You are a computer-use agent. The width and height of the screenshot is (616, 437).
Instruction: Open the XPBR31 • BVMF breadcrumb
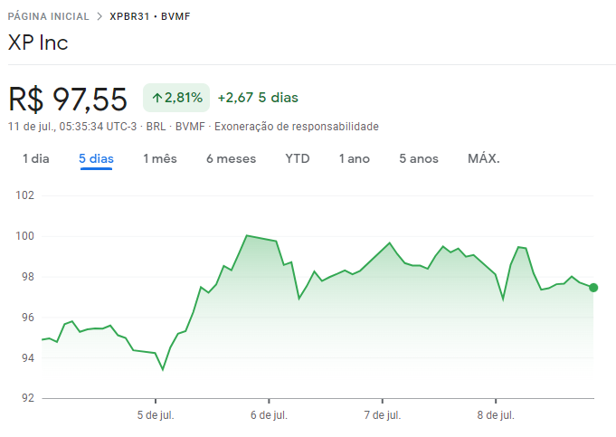click(x=150, y=16)
